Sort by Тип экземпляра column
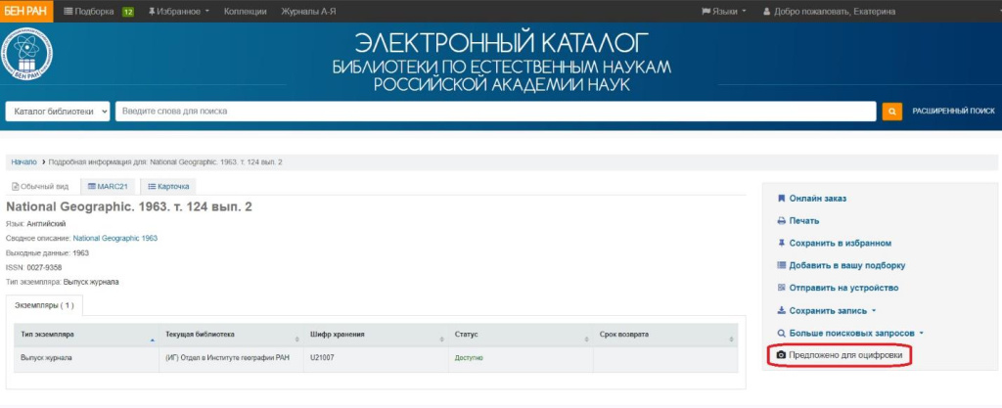This screenshot has width=1002, height=408. [x=86, y=335]
